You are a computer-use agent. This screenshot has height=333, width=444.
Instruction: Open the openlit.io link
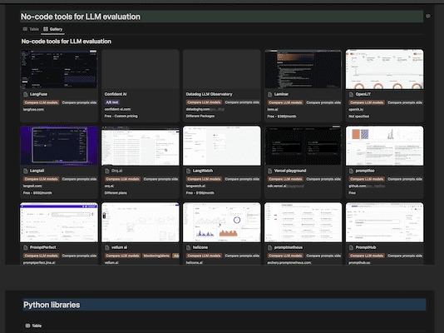point(356,109)
